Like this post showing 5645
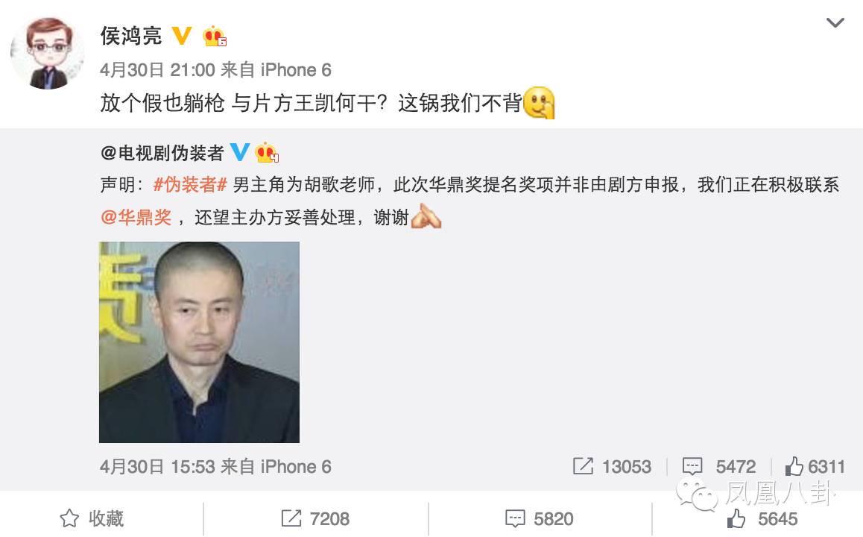 pos(762,518)
